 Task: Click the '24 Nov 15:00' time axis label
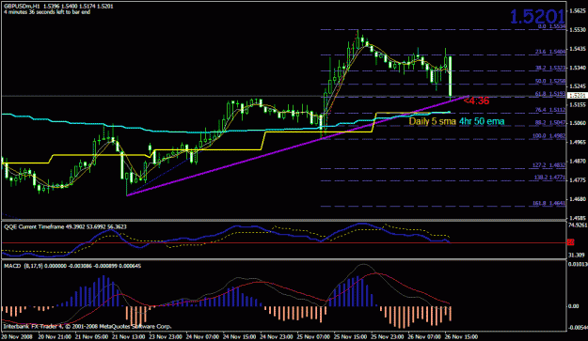(x=239, y=336)
